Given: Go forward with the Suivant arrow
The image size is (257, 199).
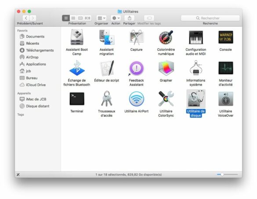Looking at the screenshot, I should coord(33,18).
